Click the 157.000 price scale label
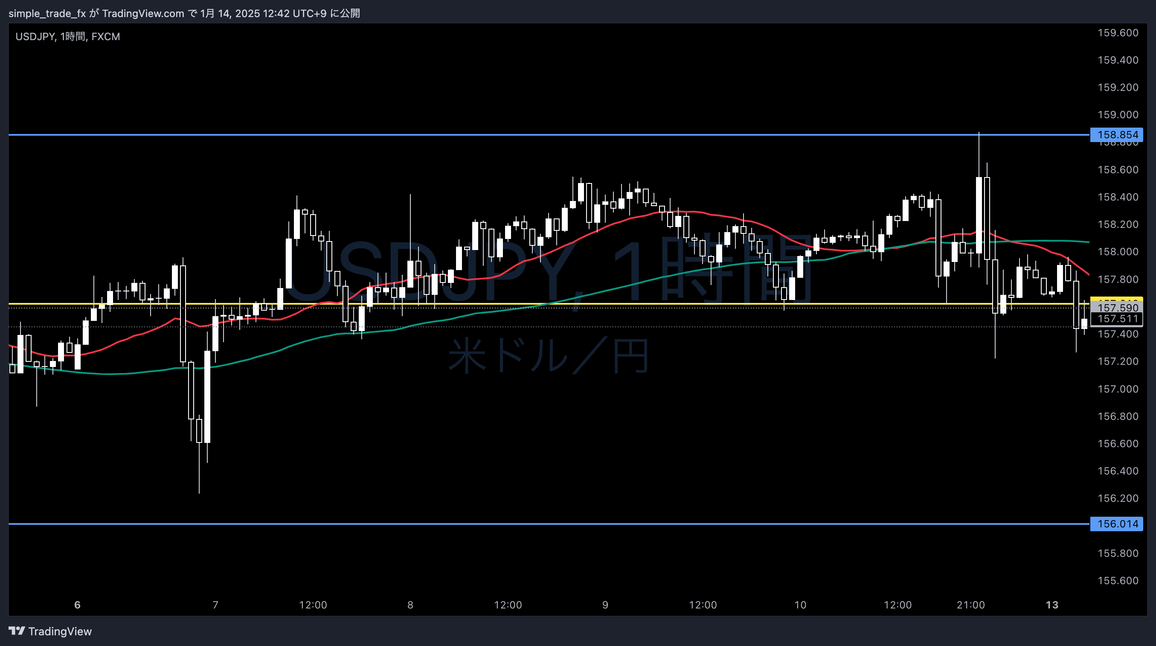 [1118, 389]
